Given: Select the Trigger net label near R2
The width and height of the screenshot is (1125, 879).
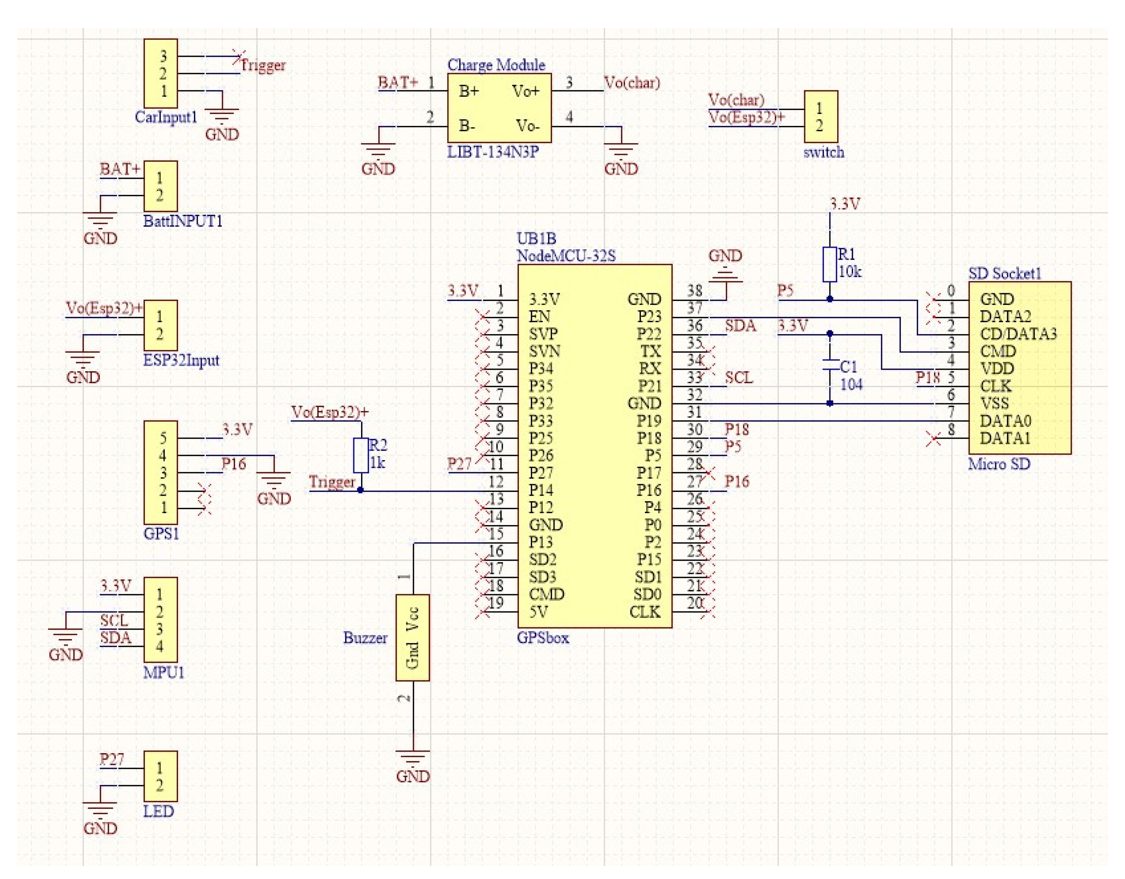Looking at the screenshot, I should [332, 482].
